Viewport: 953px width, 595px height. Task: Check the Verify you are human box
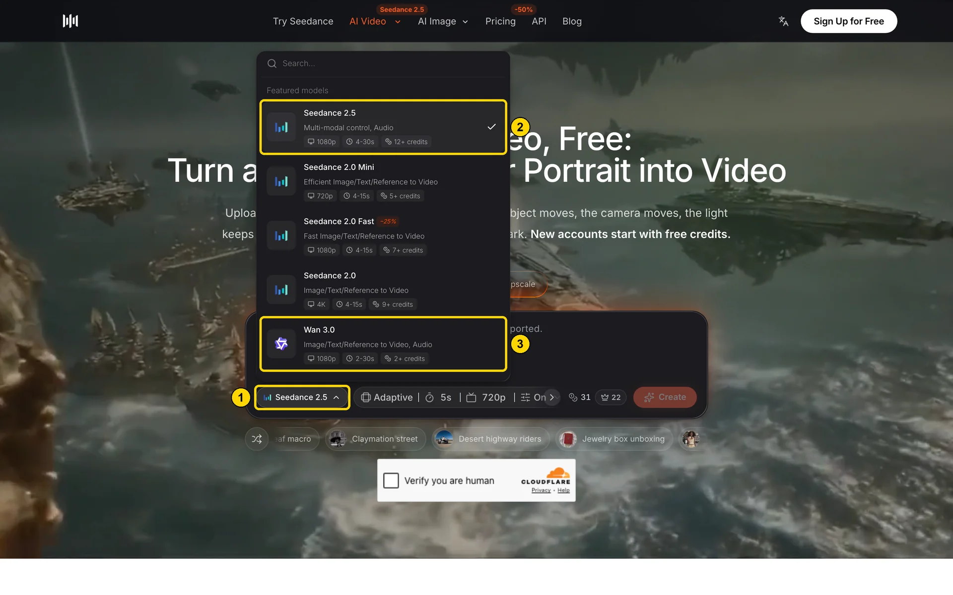[x=391, y=480]
